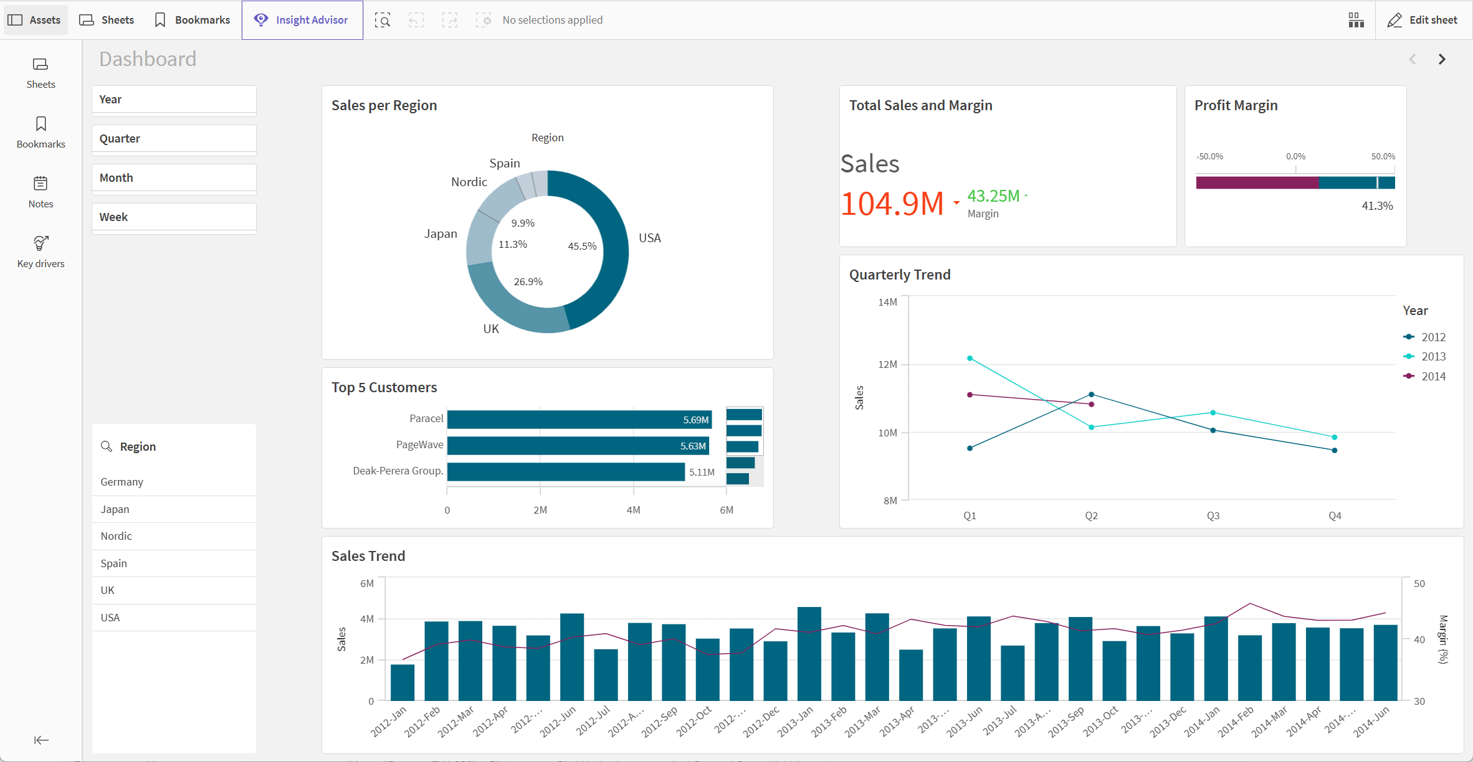Select Japan from Region filter list

tap(115, 507)
